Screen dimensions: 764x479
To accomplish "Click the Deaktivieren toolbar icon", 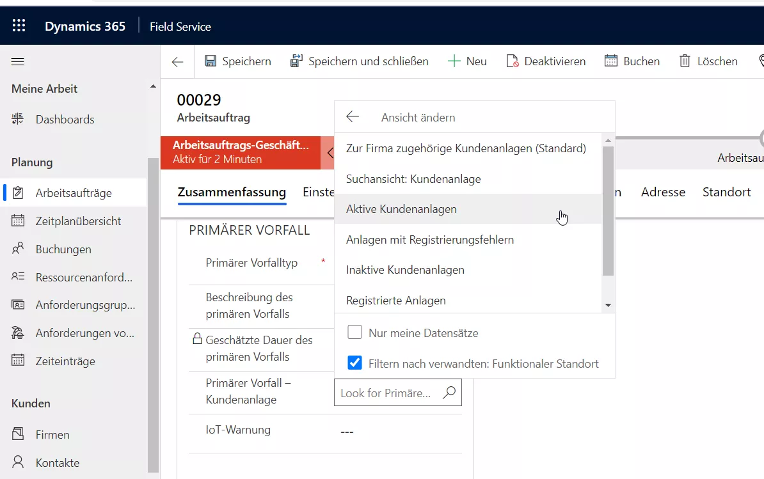I will coord(512,61).
